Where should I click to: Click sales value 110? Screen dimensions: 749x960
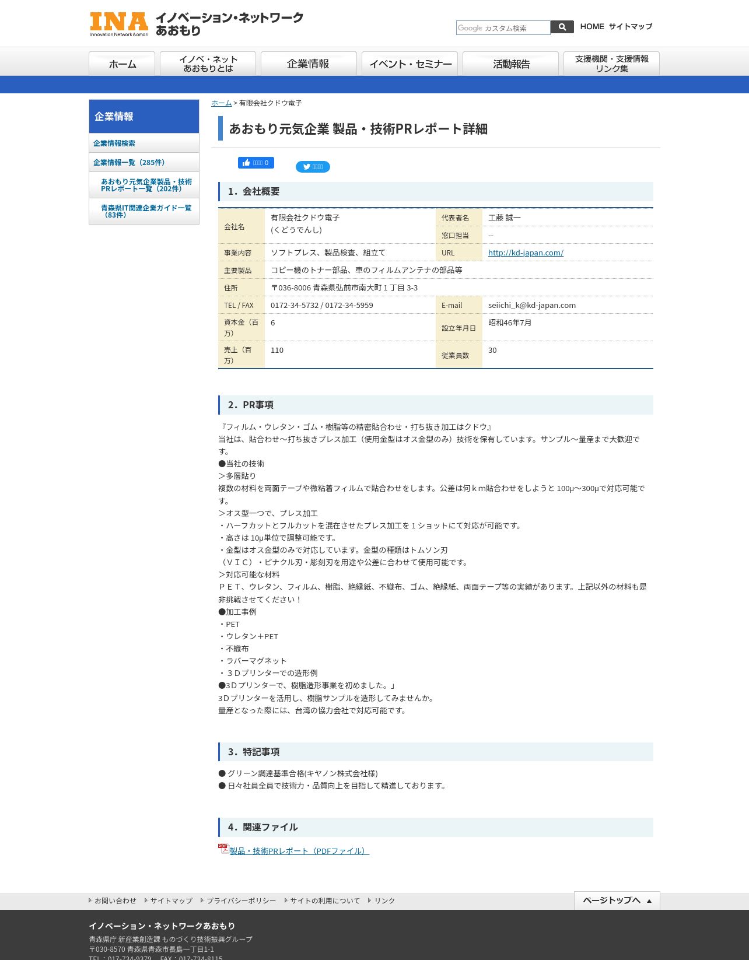(x=277, y=351)
